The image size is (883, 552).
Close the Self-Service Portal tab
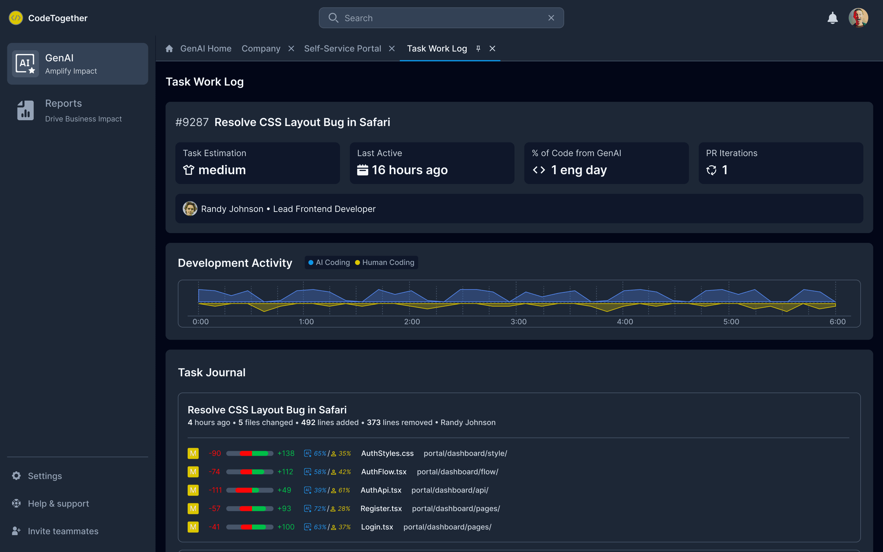point(392,48)
